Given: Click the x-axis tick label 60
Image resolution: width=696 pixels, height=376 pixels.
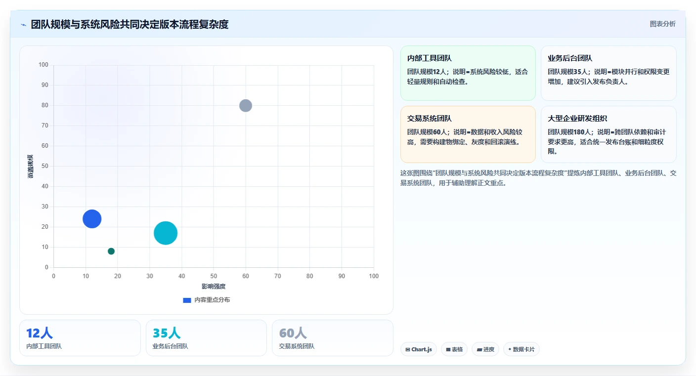Looking at the screenshot, I should (246, 276).
